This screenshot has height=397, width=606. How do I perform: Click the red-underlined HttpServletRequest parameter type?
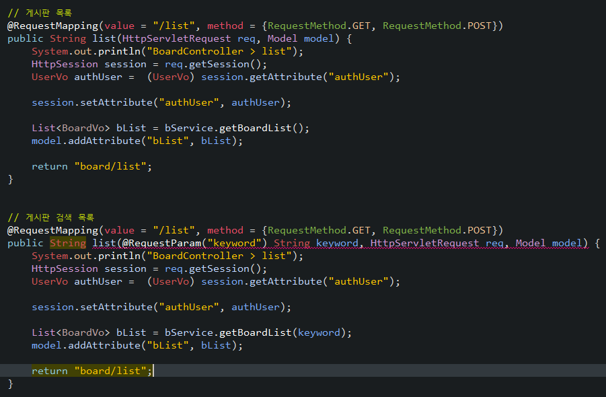(x=424, y=243)
